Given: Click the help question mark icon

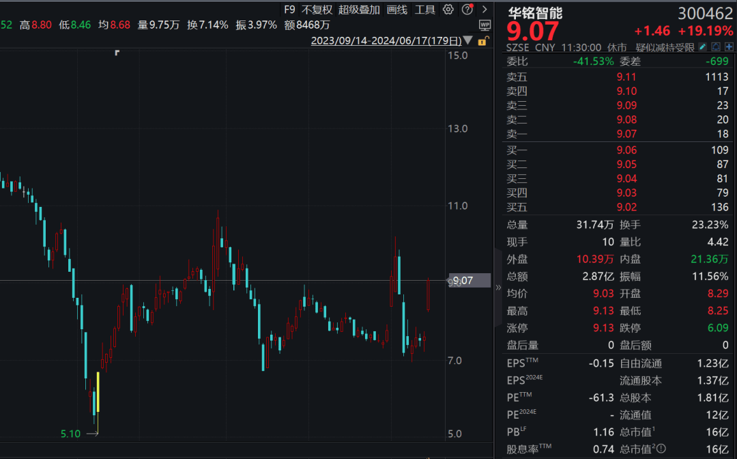Looking at the screenshot, I should (x=467, y=9).
